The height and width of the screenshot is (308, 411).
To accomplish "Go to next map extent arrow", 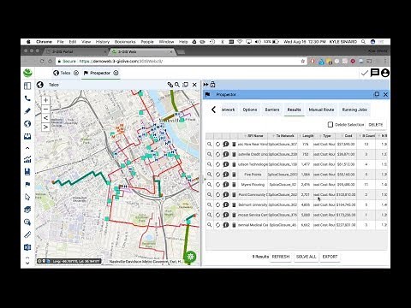I will 45,127.
